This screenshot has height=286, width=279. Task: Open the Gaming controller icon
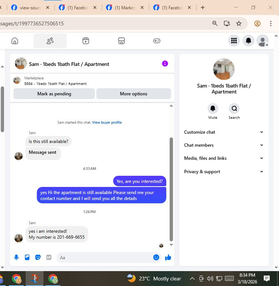157,41
